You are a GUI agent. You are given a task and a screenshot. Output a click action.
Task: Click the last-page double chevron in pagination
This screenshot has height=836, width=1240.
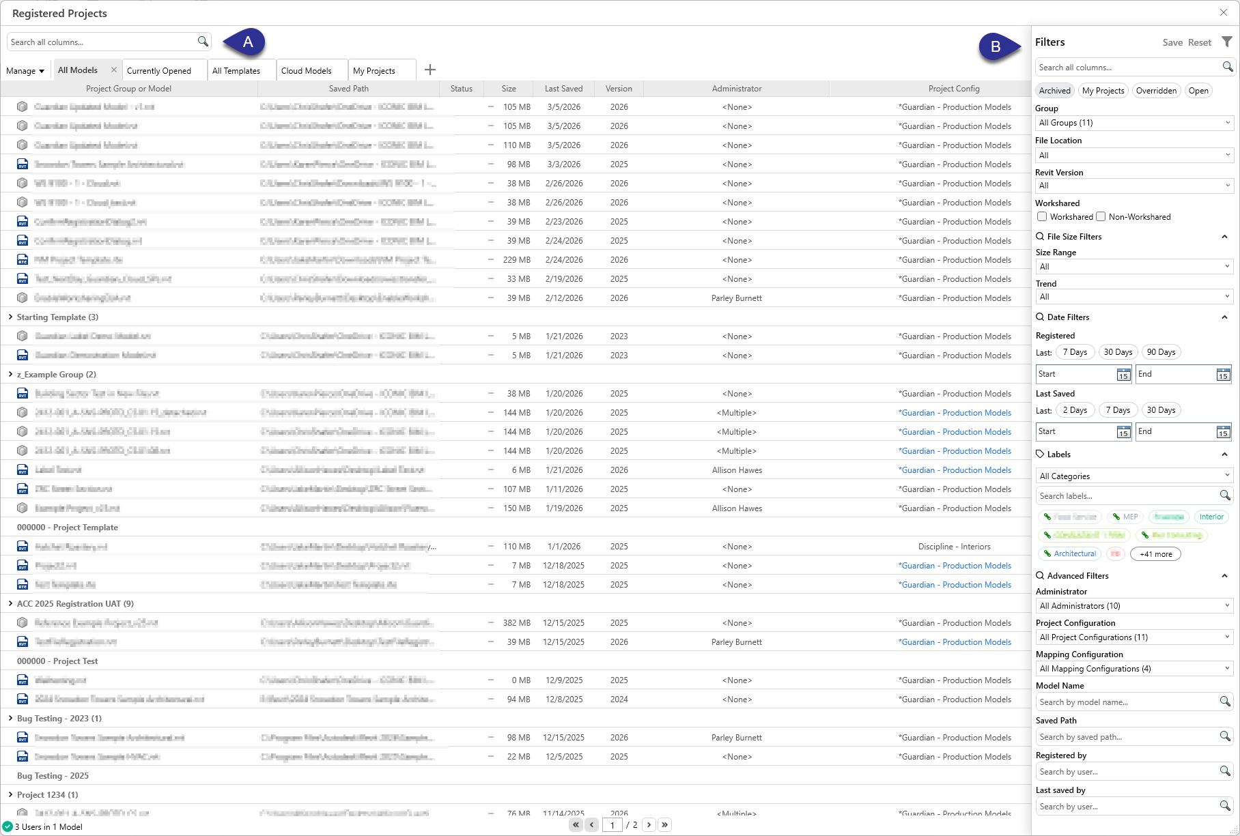pos(664,824)
